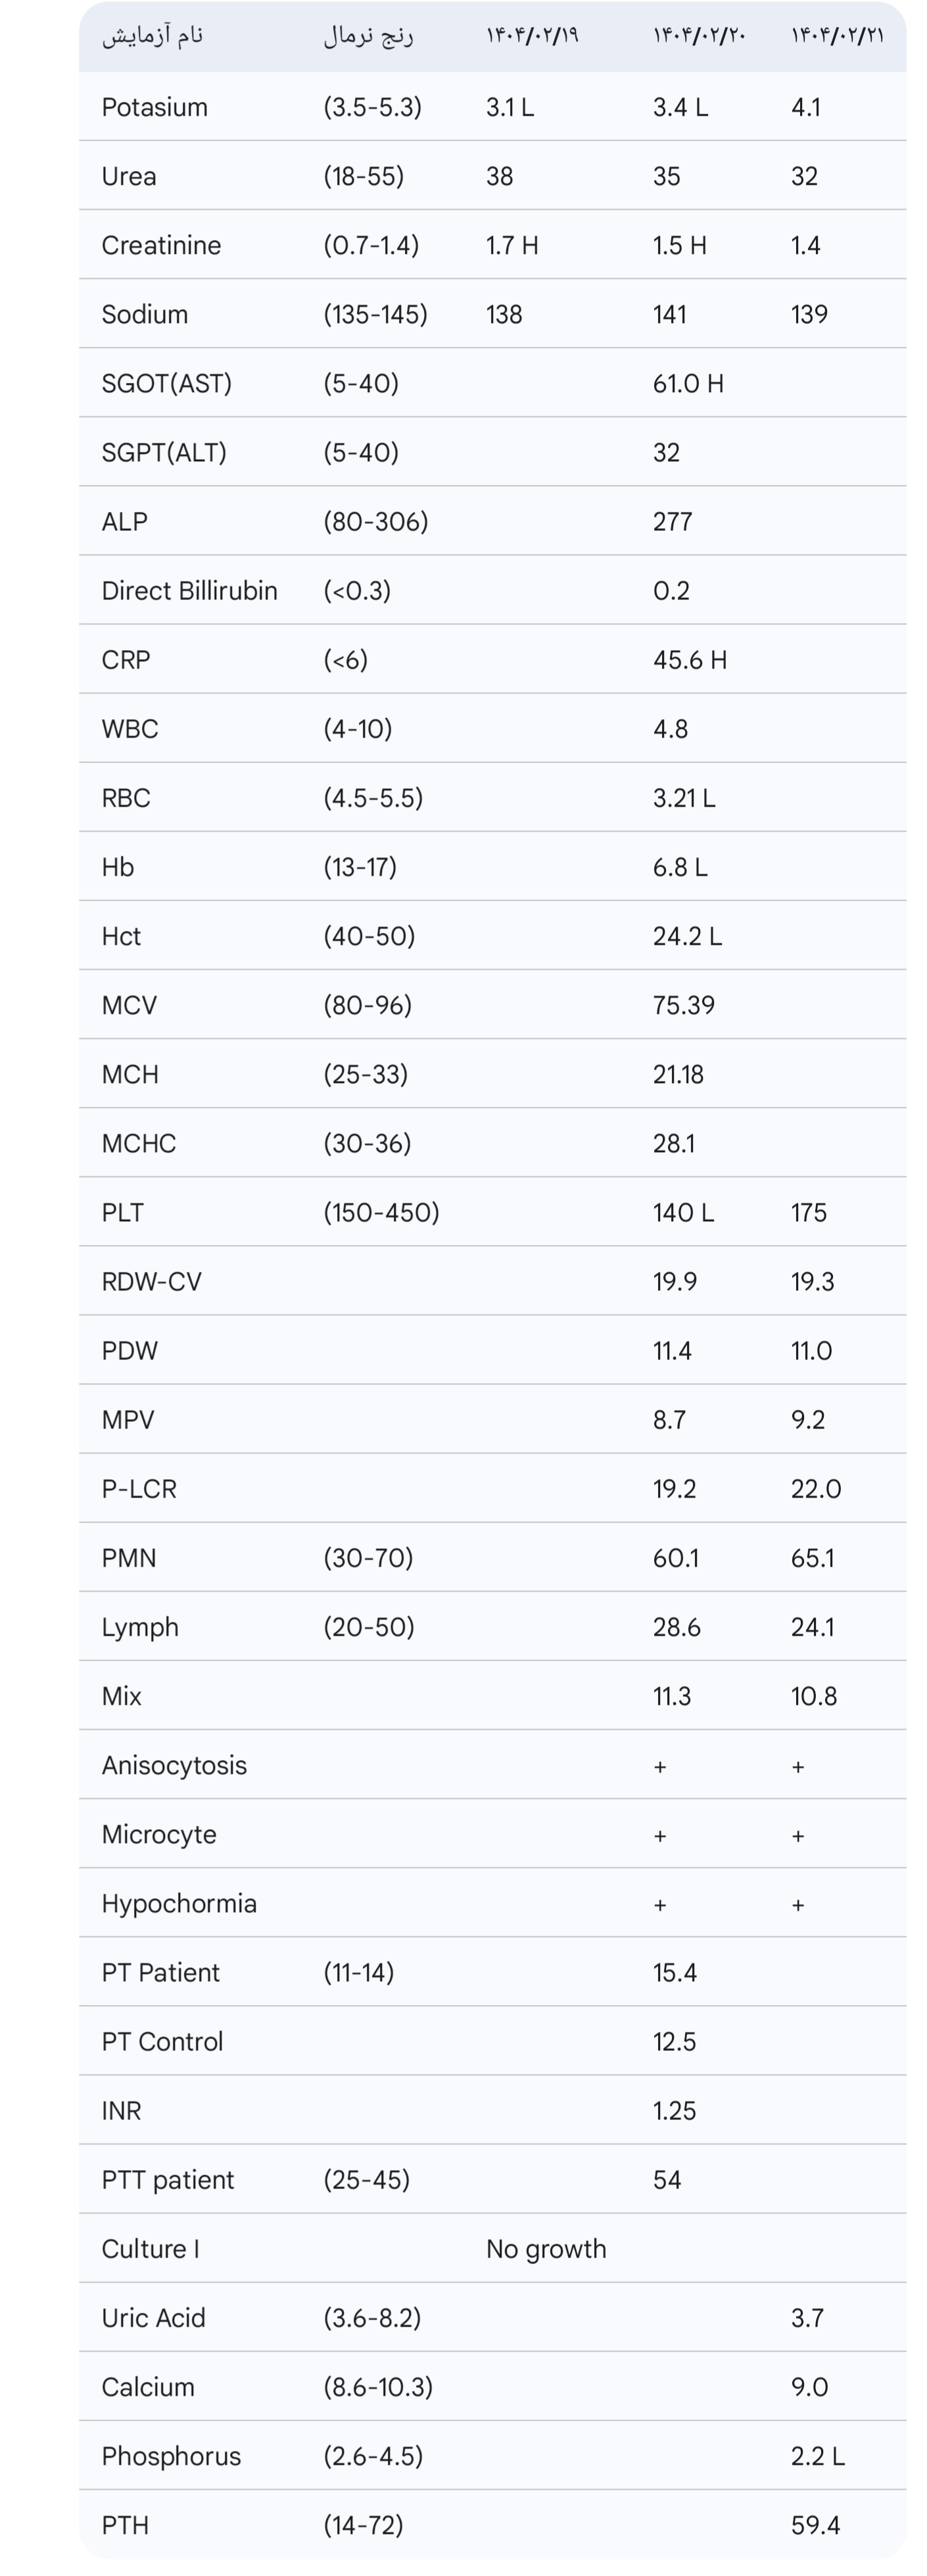Viewport: 927px width, 2576px height.
Task: Click the 1404/02/19 date column header
Action: pyautogui.click(x=533, y=36)
